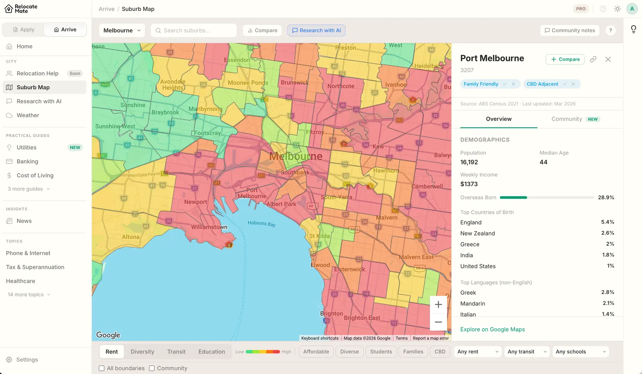Click the Arrive breadcrumb
The width and height of the screenshot is (642, 374).
(x=107, y=9)
